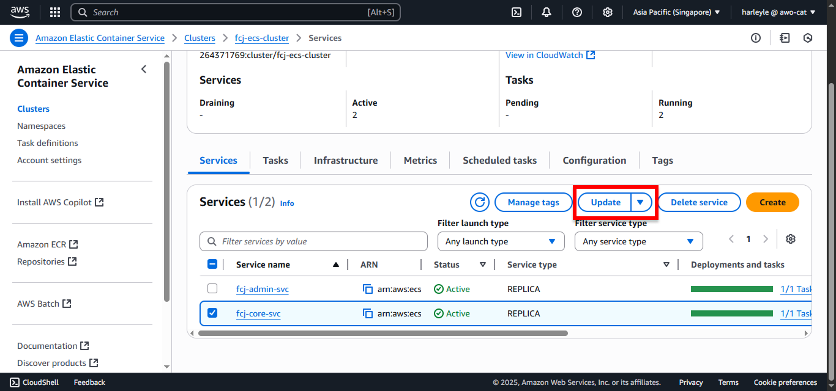Click the sidebar vertical scrollbar

tap(166, 181)
